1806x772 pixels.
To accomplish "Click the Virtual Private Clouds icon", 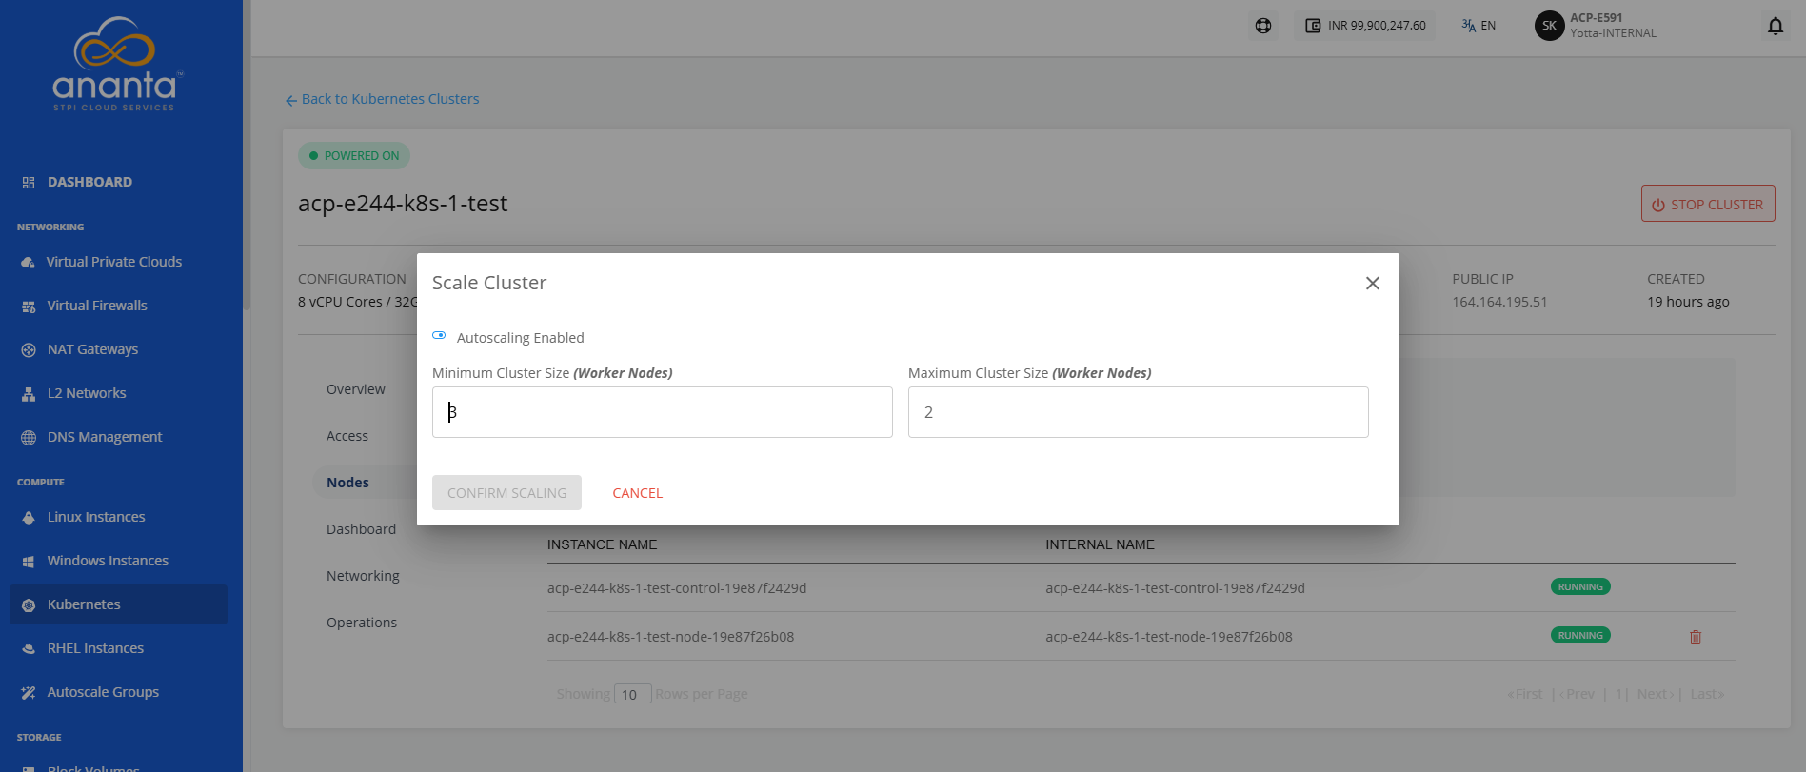I will click(x=29, y=262).
